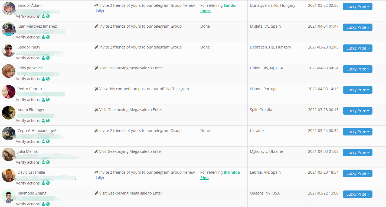Click person verify icon for Sándor Ádám
The height and width of the screenshot is (207, 386).
tap(43, 16)
